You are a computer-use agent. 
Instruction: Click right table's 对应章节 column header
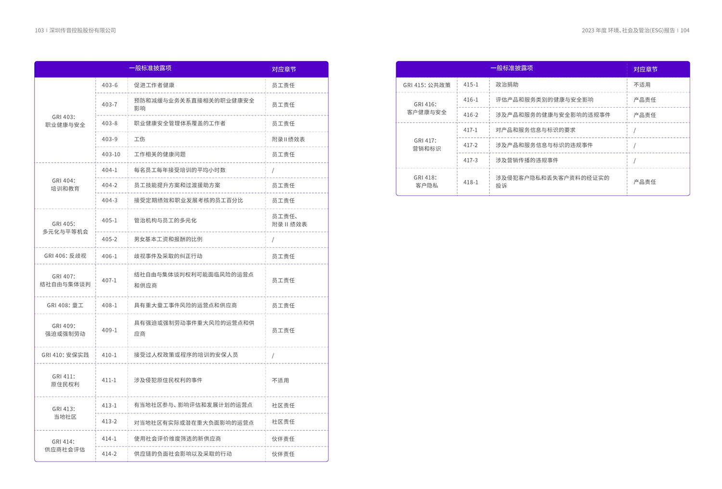[x=645, y=69]
